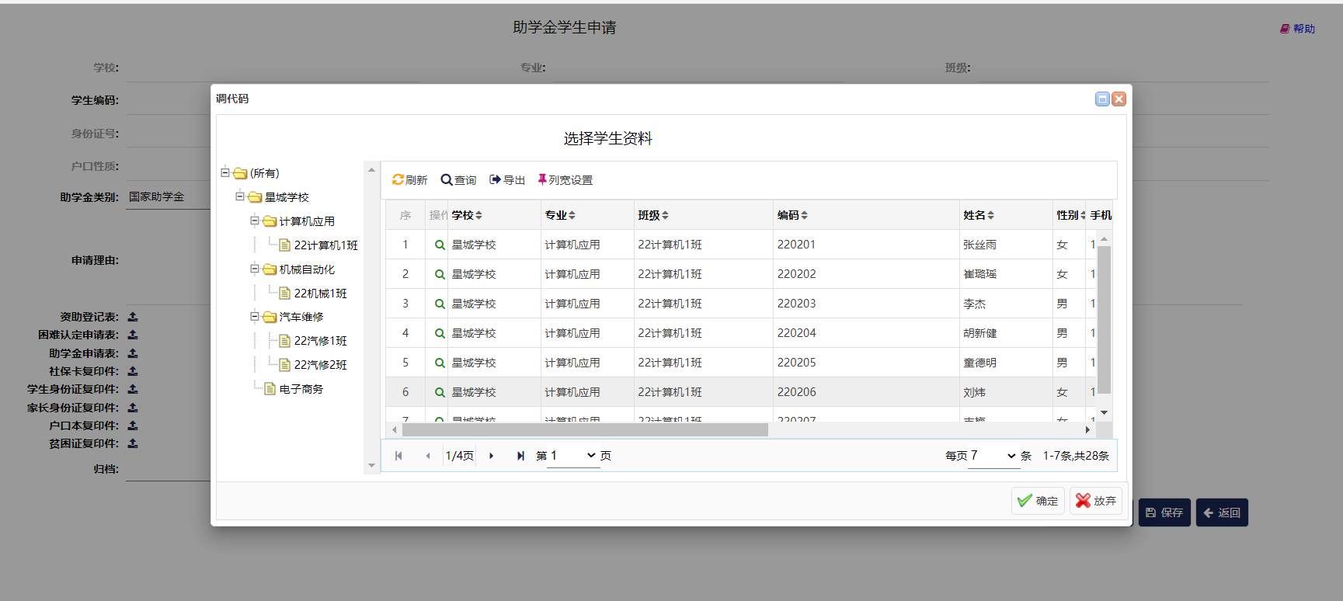1343x601 pixels.
Task: Select 22计算机1班 in the tree
Action: tap(325, 245)
